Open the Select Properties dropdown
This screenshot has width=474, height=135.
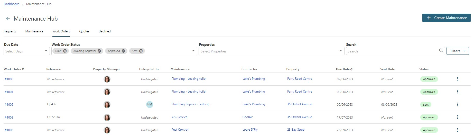pyautogui.click(x=271, y=51)
